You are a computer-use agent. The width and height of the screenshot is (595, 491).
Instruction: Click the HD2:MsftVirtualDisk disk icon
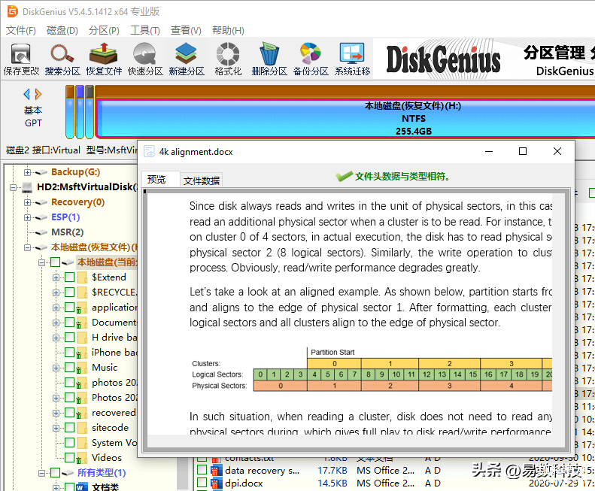click(x=27, y=187)
